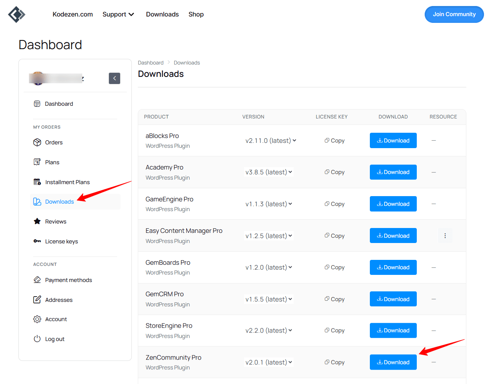The image size is (487, 384).
Task: Open aBlocks Pro version dropdown
Action: [x=271, y=141]
